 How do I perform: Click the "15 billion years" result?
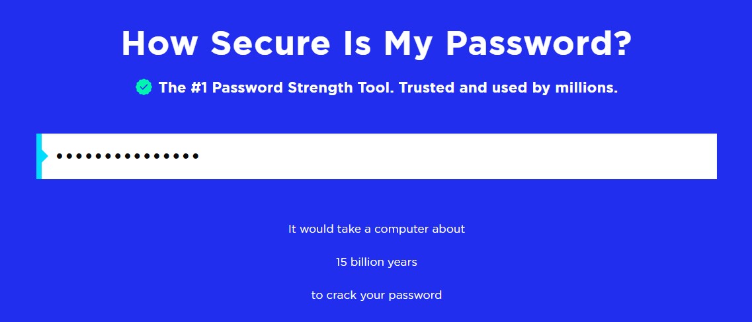pyautogui.click(x=376, y=262)
